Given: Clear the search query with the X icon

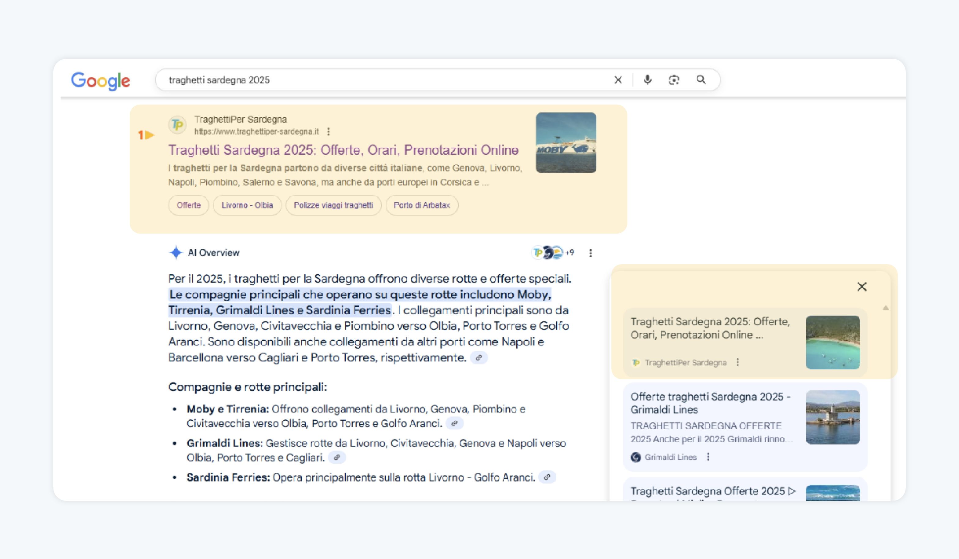Looking at the screenshot, I should 618,80.
